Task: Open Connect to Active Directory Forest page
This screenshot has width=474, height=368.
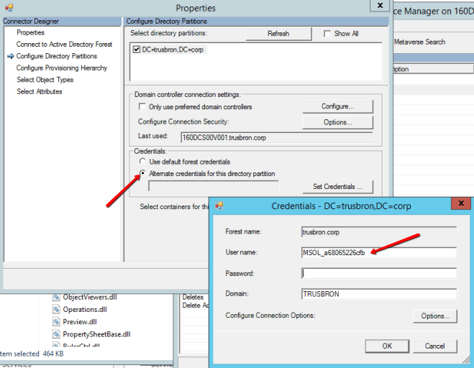Action: (x=64, y=45)
